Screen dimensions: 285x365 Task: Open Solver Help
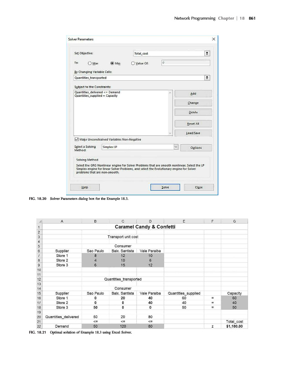tap(84, 187)
